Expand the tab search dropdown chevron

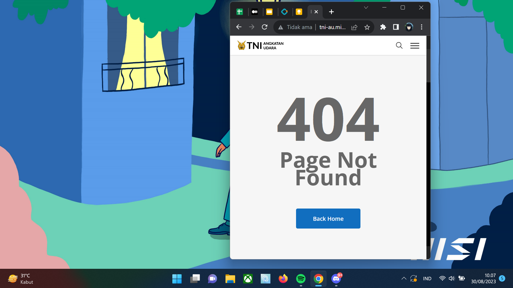point(366,7)
